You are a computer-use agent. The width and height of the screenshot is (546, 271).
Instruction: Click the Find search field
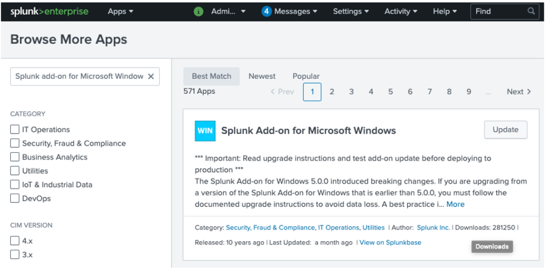click(x=504, y=11)
